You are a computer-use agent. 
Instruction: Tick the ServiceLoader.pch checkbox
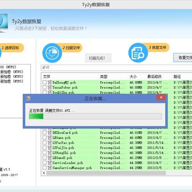[x=45, y=163]
